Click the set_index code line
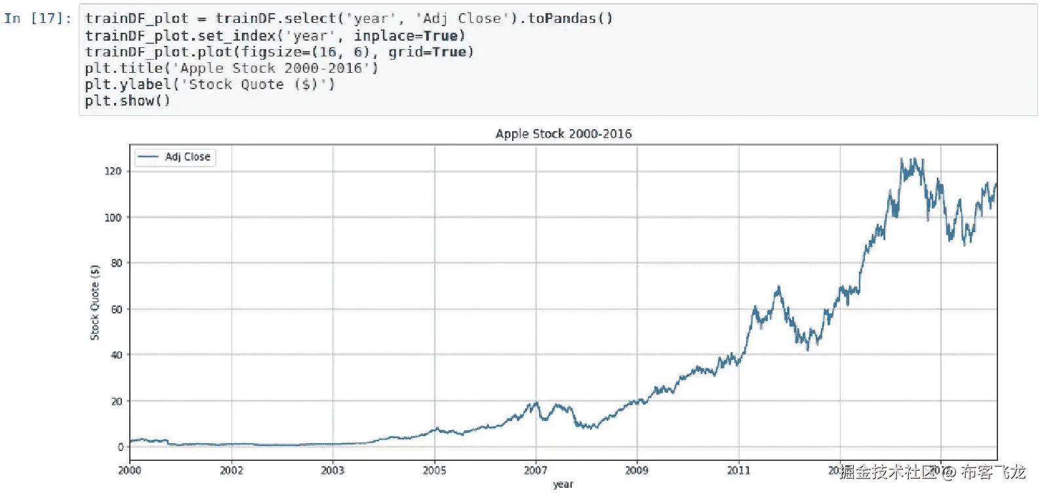Image resolution: width=1040 pixels, height=495 pixels. coord(275,35)
